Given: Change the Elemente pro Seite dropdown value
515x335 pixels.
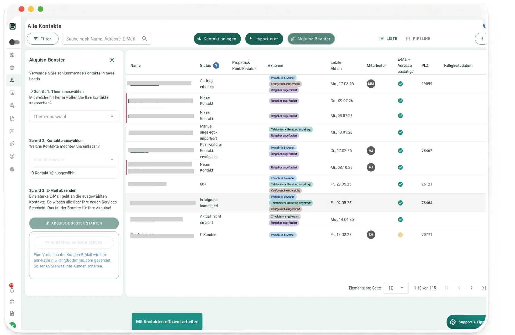Looking at the screenshot, I should pyautogui.click(x=396, y=288).
